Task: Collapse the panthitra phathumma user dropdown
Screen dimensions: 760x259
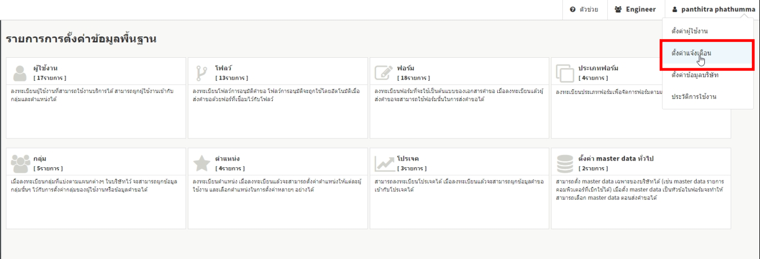Action: (713, 9)
